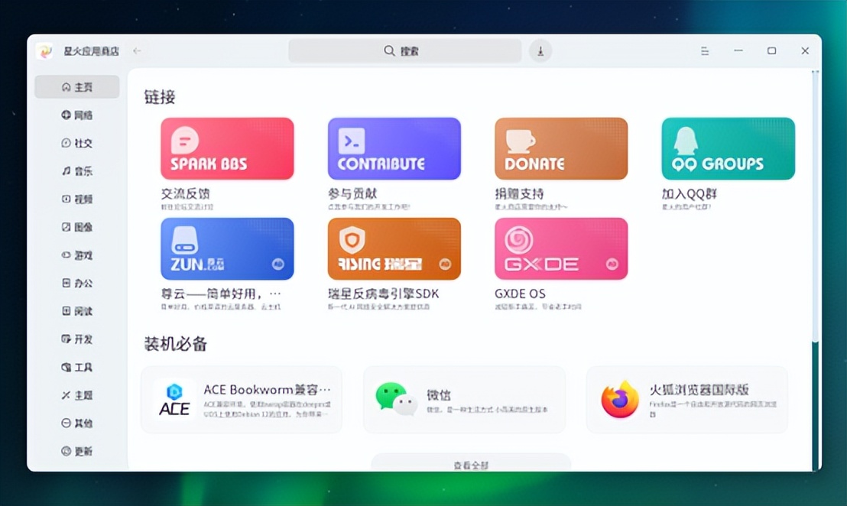Open the Social (社交) category tab
Image resolution: width=847 pixels, height=506 pixels.
click(x=76, y=143)
